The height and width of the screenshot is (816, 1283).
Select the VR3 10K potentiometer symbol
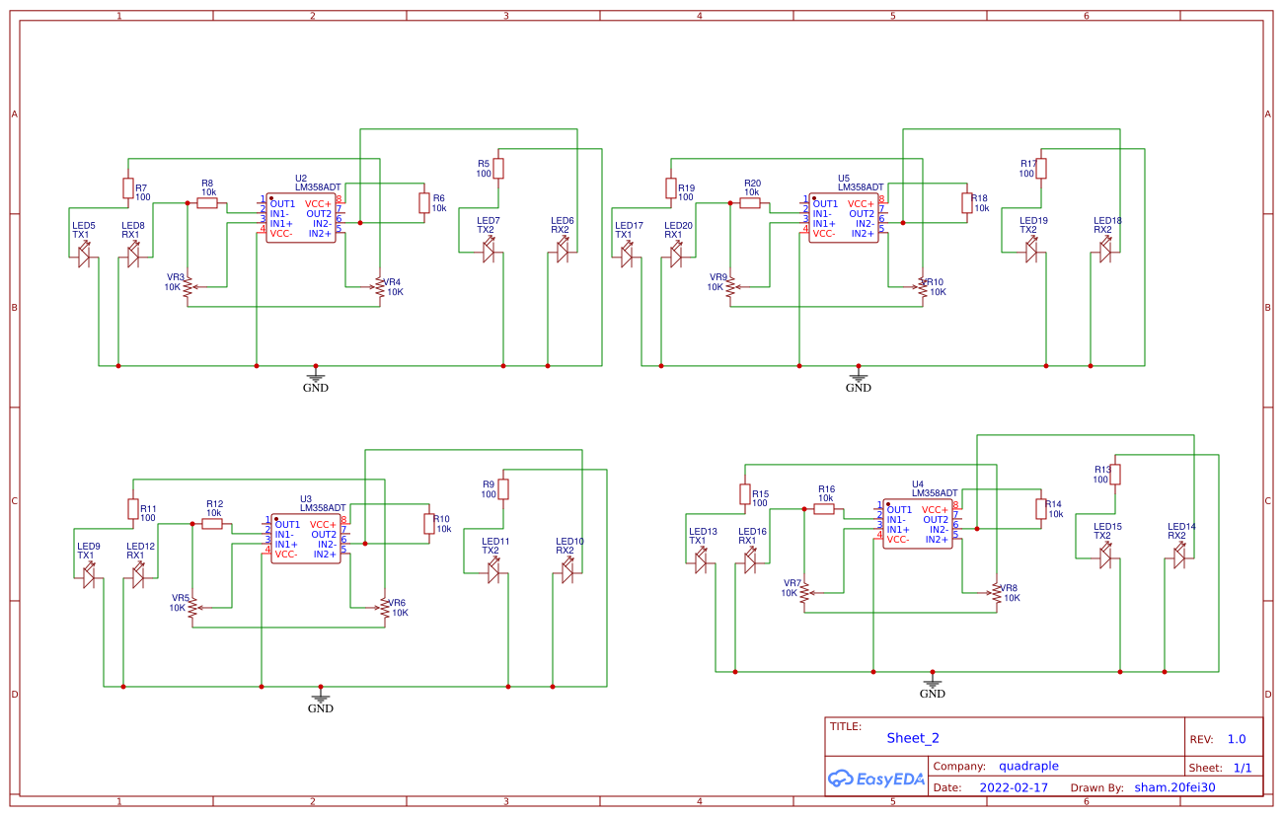(188, 287)
